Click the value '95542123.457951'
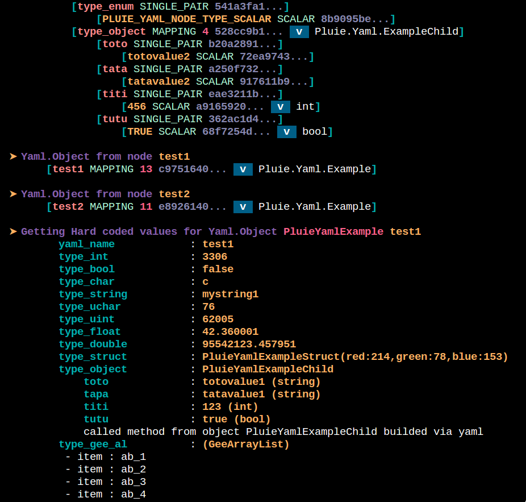526x502 pixels. click(x=249, y=344)
